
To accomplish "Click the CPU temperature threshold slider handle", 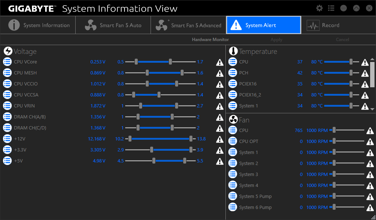I will 351,62.
